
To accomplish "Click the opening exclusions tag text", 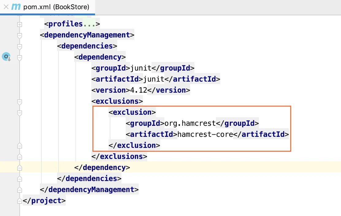I will point(117,101).
